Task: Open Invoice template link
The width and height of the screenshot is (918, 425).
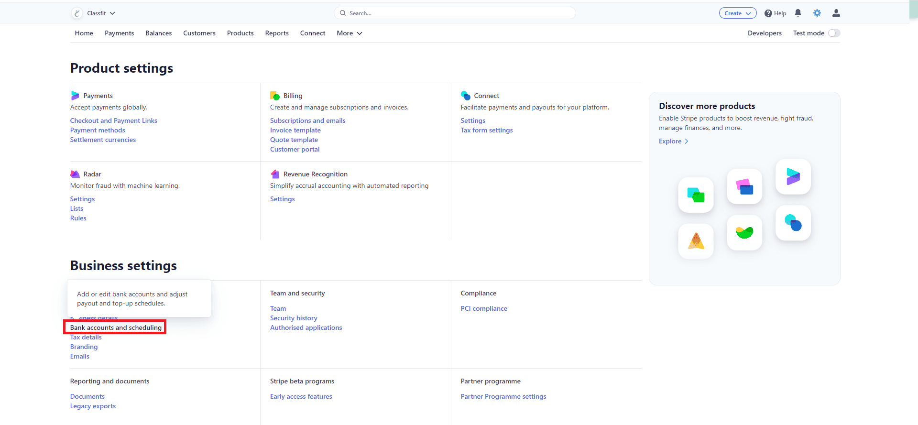Action: (x=295, y=130)
